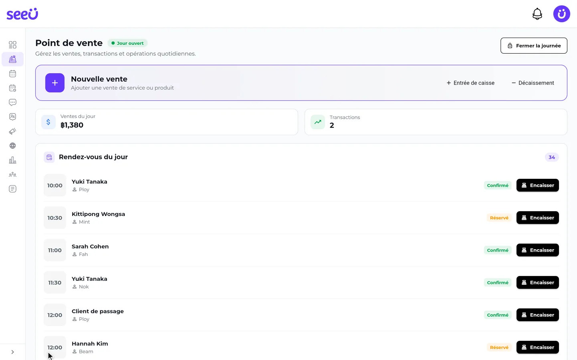577x360 pixels.
Task: Encaisser the Client de passage appointment
Action: (538, 315)
